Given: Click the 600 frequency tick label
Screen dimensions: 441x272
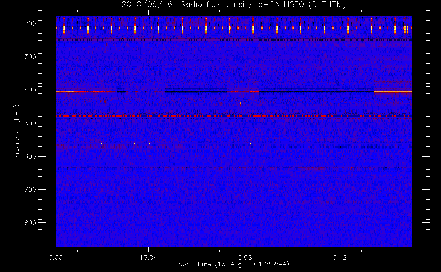Looking at the screenshot, I should pos(30,156).
